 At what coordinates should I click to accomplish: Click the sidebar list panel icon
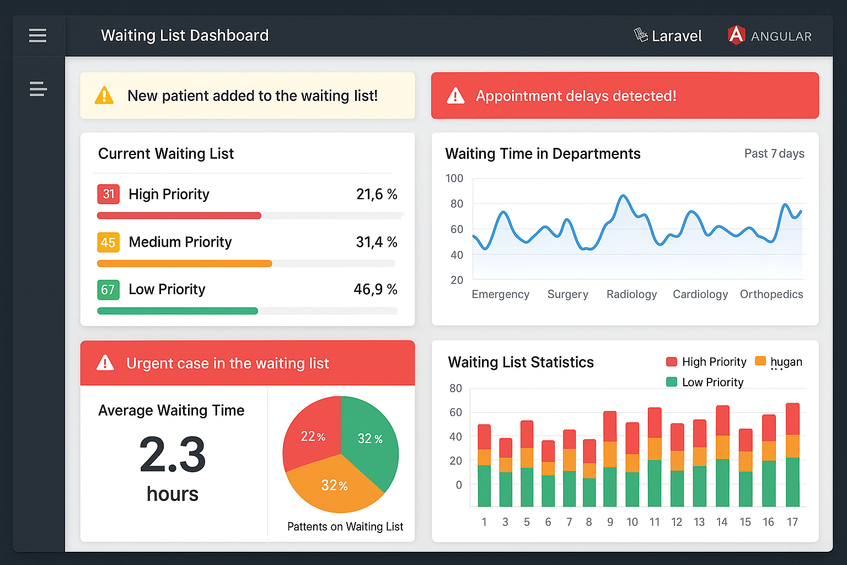tap(37, 89)
